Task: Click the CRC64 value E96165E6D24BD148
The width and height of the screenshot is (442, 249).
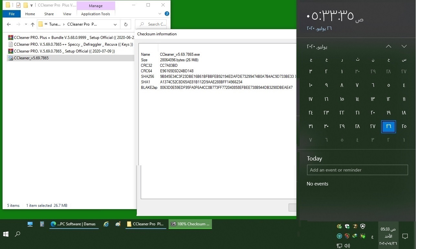Action: click(x=177, y=71)
